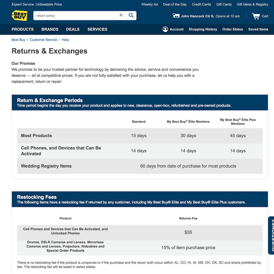Open the Products menu
The image size is (274, 274).
pyautogui.click(x=22, y=29)
